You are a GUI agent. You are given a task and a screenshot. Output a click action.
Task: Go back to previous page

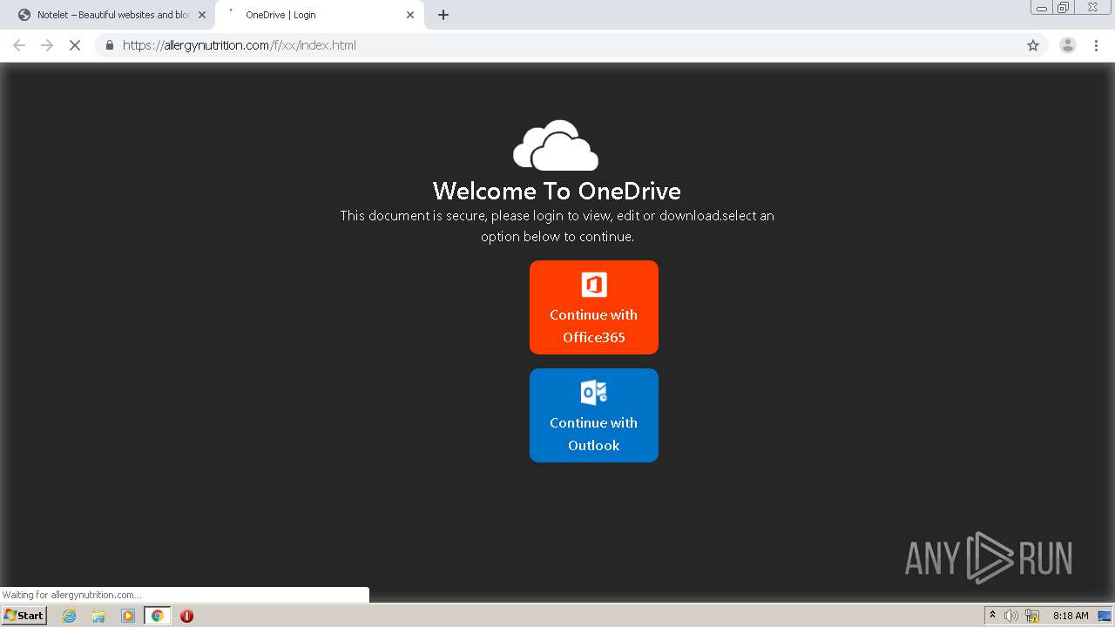(x=19, y=45)
